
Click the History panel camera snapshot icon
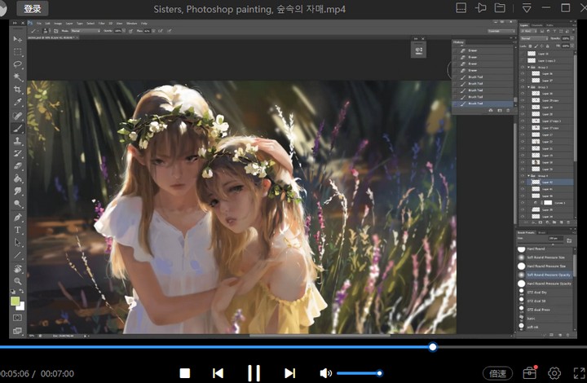pyautogui.click(x=500, y=111)
